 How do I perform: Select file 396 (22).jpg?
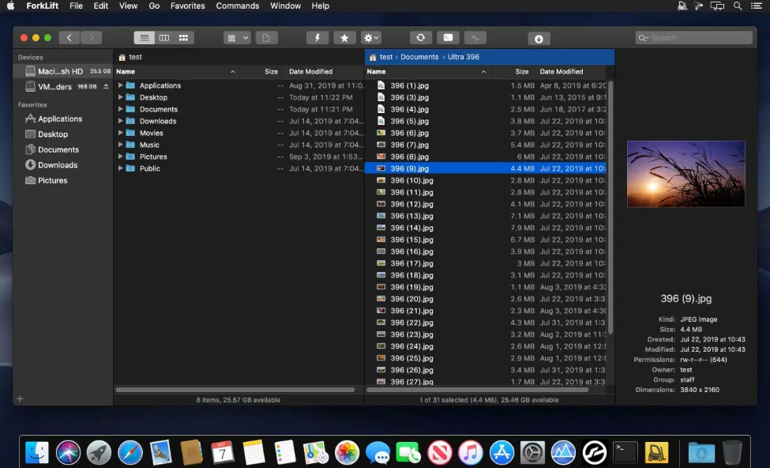(x=486, y=323)
